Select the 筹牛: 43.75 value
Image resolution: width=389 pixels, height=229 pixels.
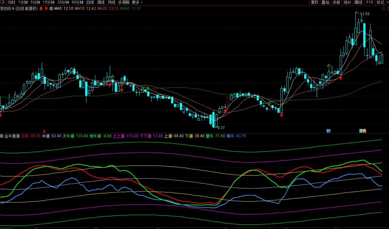[236, 136]
